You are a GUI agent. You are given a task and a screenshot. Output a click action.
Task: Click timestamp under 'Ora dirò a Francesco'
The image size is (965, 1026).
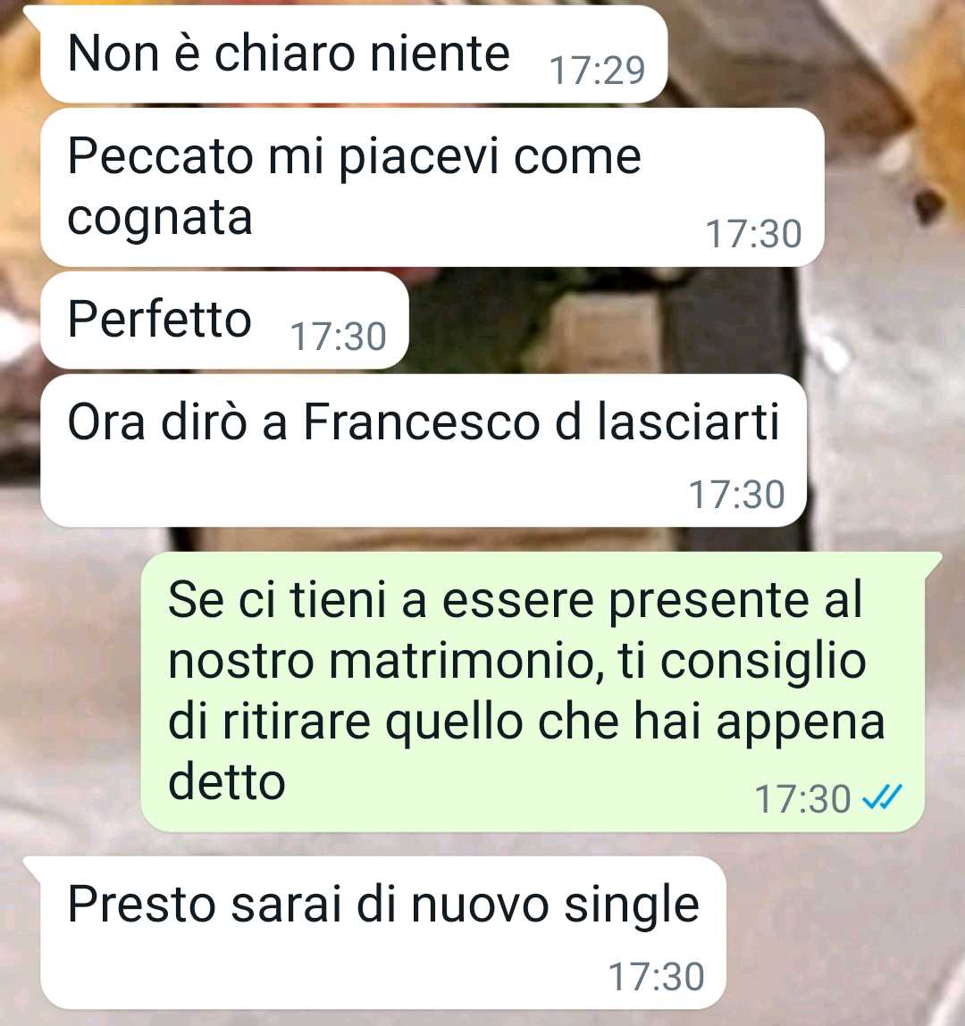(x=736, y=494)
